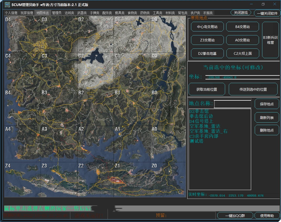This screenshot has width=281, height=222.
Task: Go to the 药物类 tab
Action: point(145,13)
